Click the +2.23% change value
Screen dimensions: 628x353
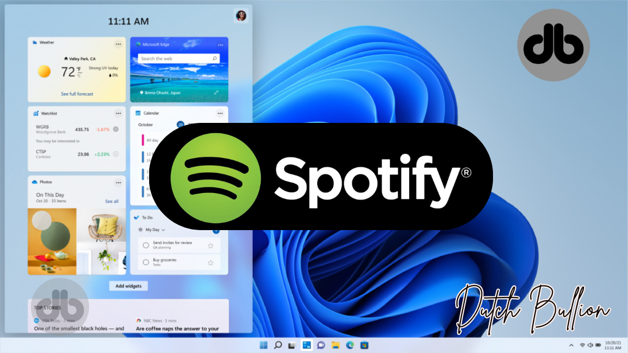[103, 154]
